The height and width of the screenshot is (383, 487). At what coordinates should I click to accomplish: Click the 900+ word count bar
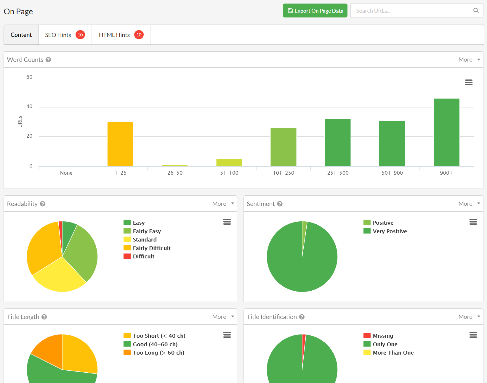[x=446, y=132]
